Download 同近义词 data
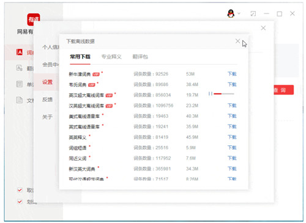The height and width of the screenshot is (223, 306). (232, 158)
